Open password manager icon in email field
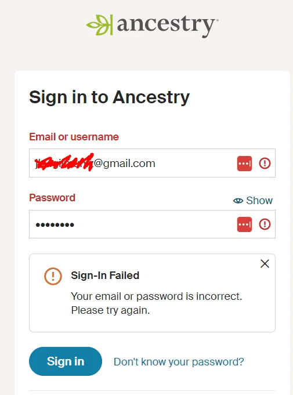This screenshot has width=293, height=395. click(x=244, y=164)
